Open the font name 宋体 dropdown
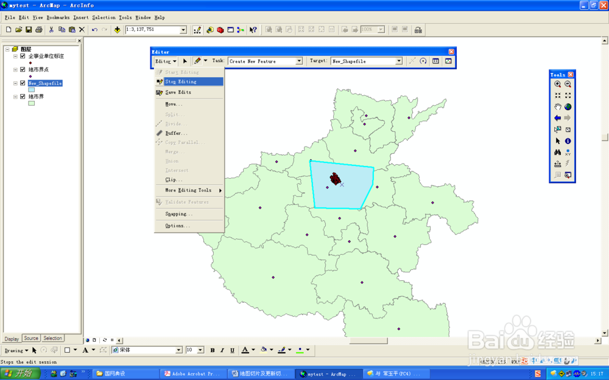This screenshot has height=380, width=609. pyautogui.click(x=178, y=350)
